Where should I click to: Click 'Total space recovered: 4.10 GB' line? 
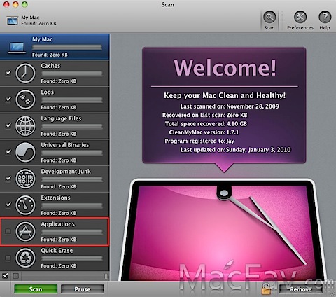click(x=206, y=124)
